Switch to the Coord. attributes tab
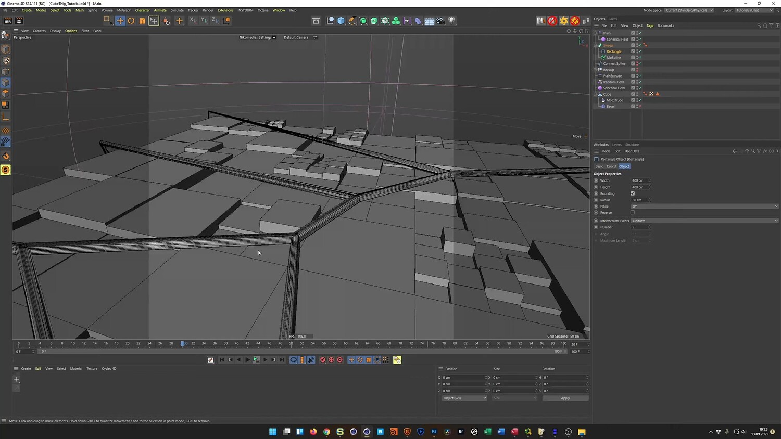Screen dimensions: 781x439 point(611,166)
